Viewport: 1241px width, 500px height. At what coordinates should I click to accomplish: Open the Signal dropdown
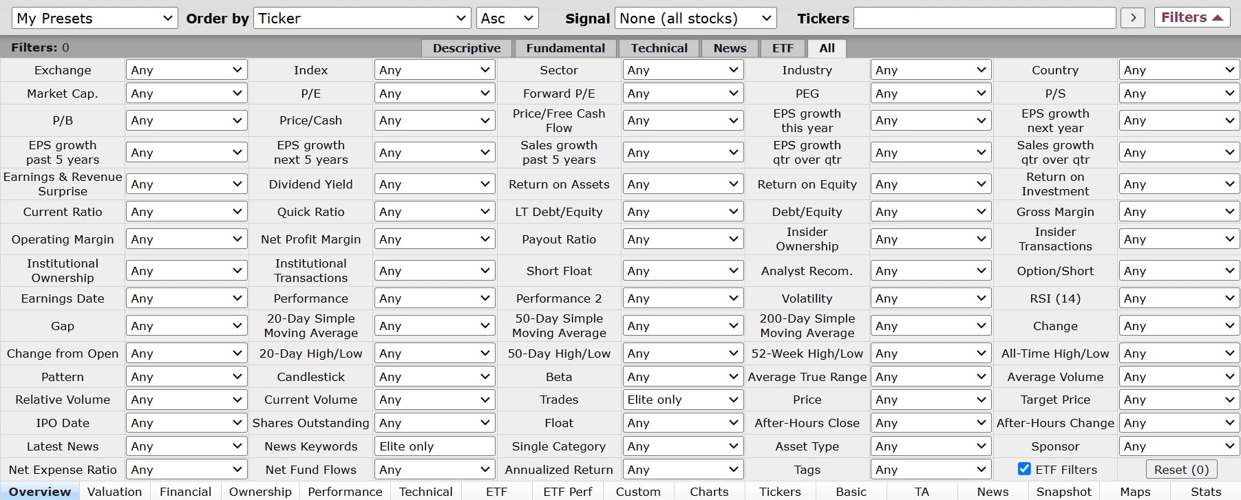point(695,19)
